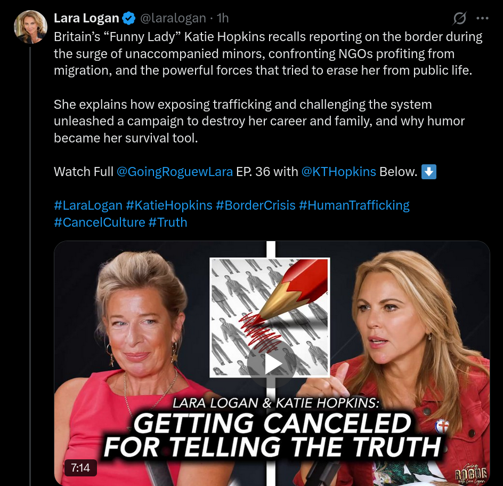Click the #KatieHopkins hashtag

click(169, 205)
